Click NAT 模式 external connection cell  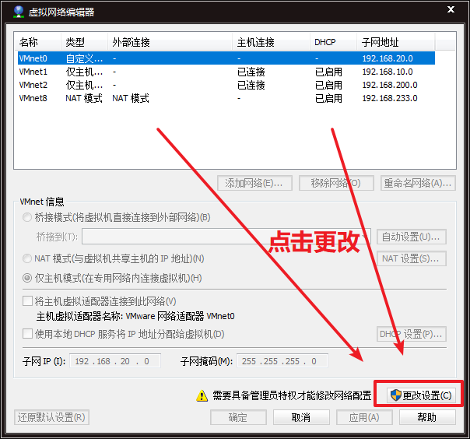[131, 98]
